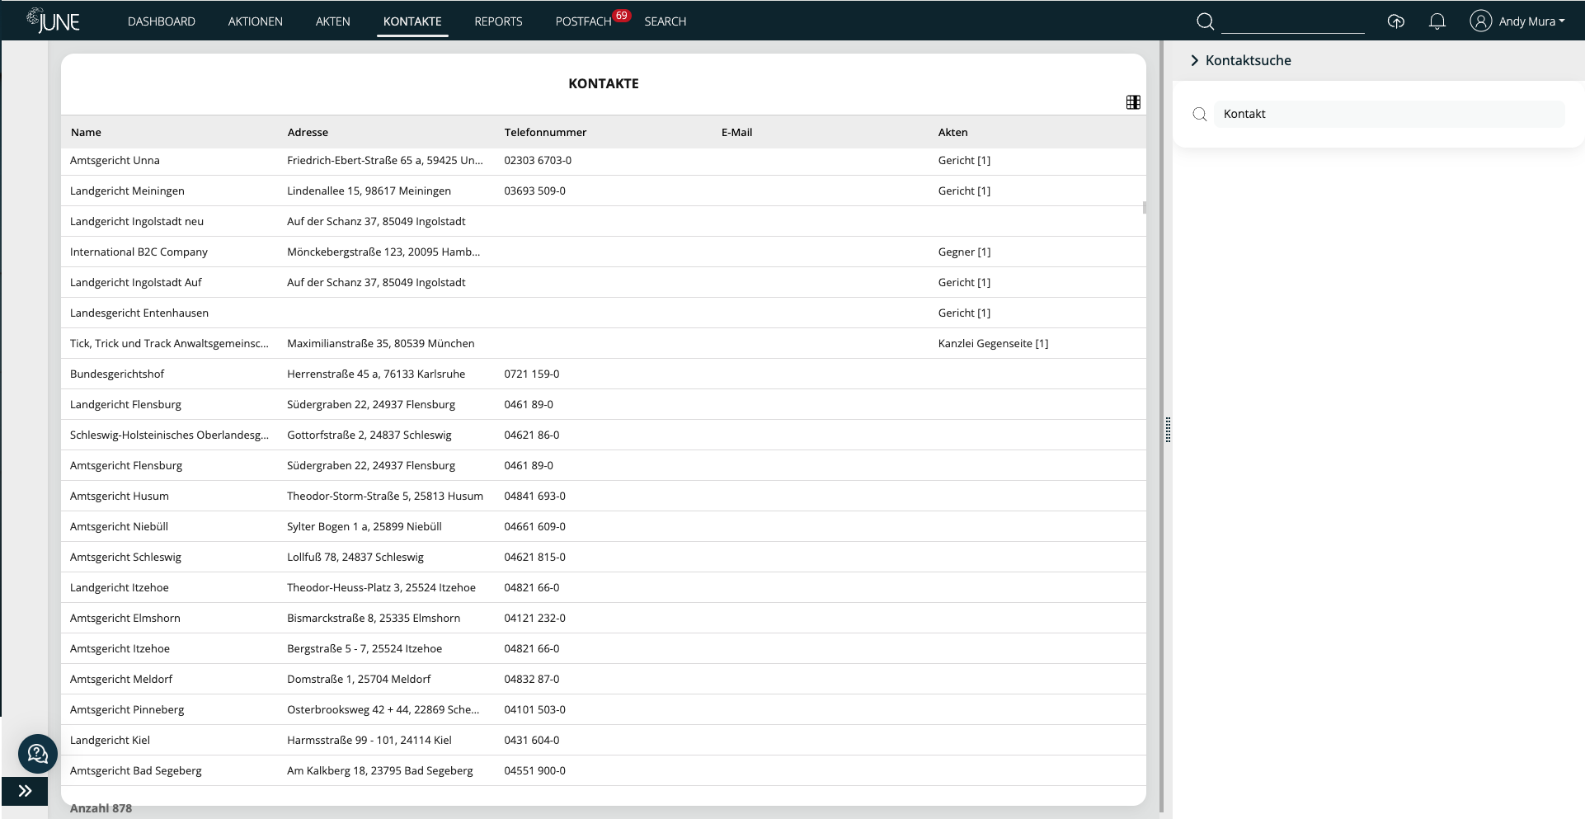Switch to the REPORTS tab
The image size is (1585, 819).
[x=498, y=21]
